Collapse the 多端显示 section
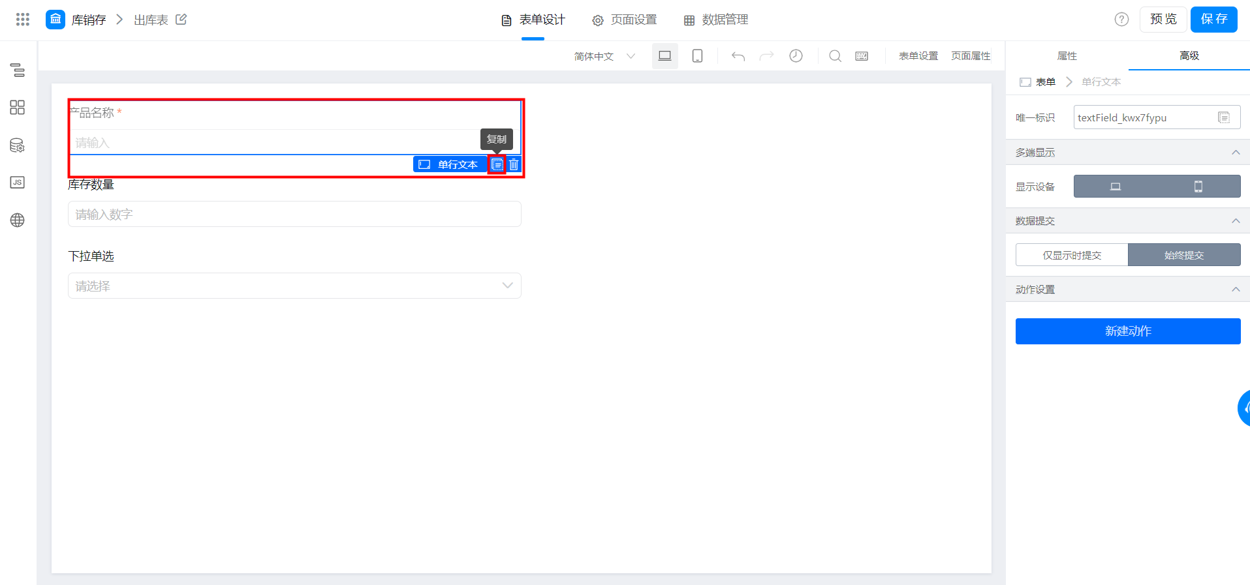The height and width of the screenshot is (585, 1250). [1235, 153]
